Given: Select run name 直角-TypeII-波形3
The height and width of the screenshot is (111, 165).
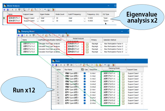Looking at the screenshot, I should pyautogui.click(x=72, y=103).
